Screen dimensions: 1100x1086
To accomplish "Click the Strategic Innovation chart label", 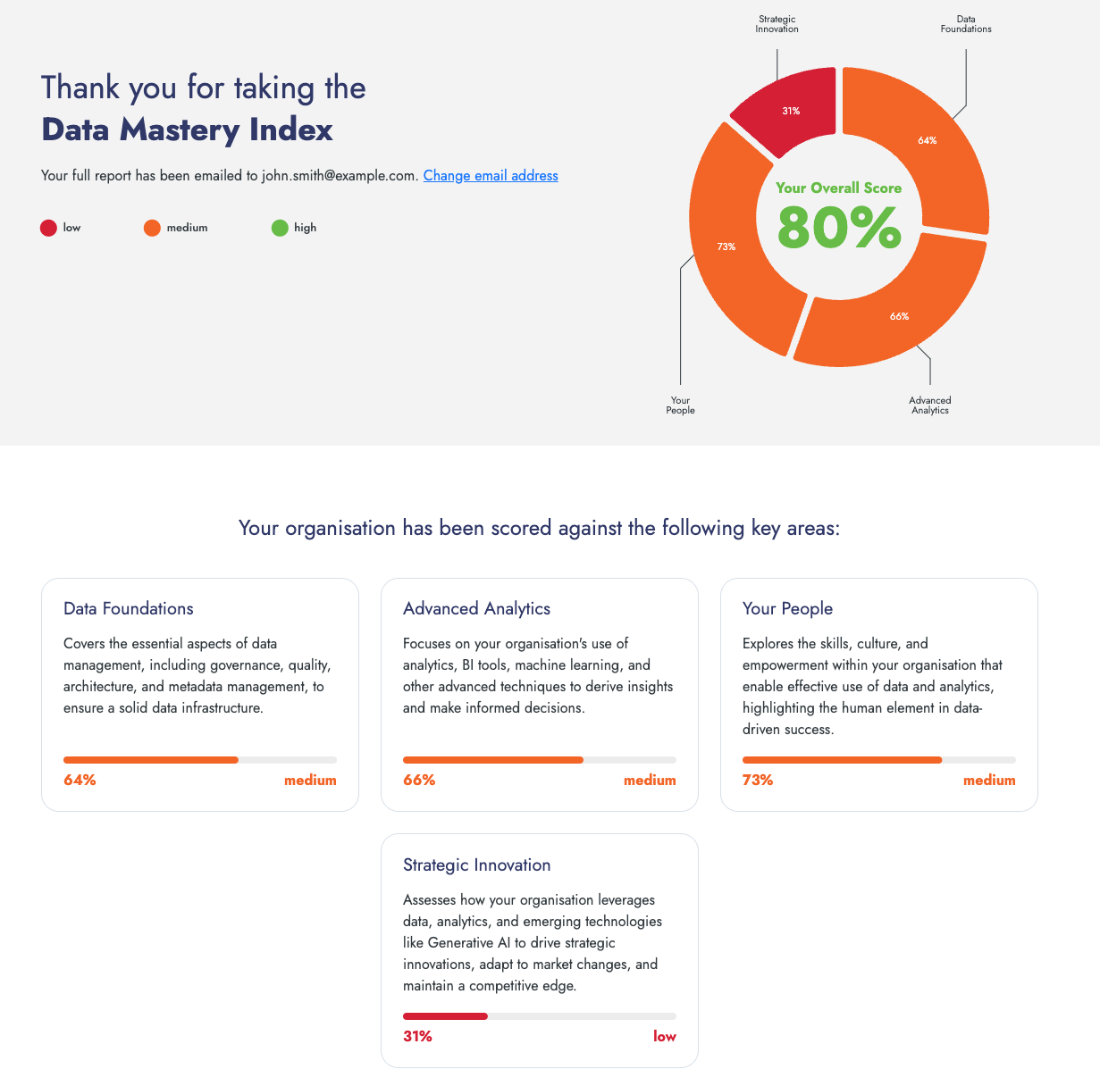I will tap(777, 24).
